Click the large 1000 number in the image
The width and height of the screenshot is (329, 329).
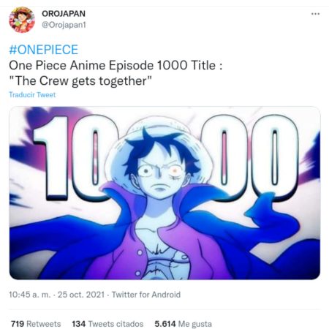click(x=166, y=157)
